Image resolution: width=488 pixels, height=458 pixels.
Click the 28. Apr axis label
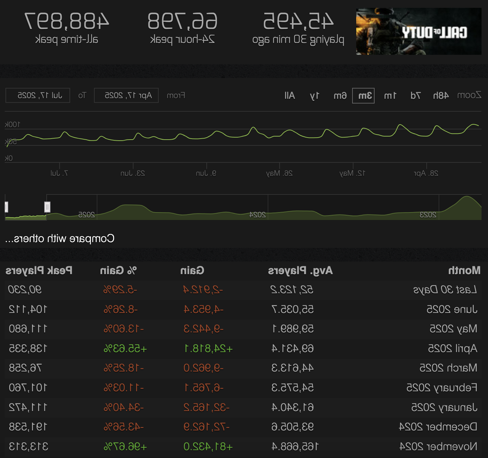426,173
